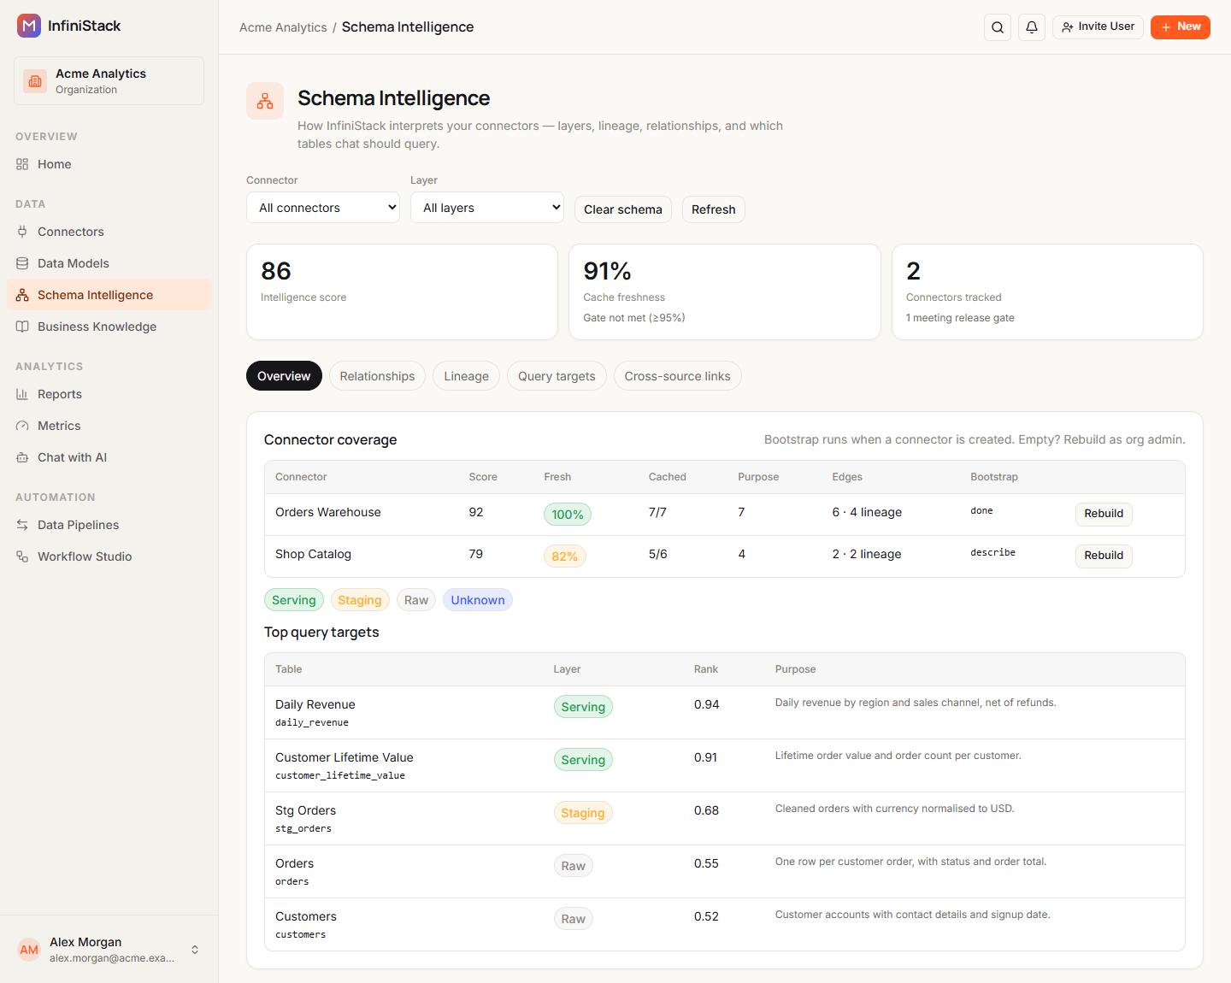Click the 82% fresh badge for Shop Catalog
Viewport: 1231px width, 983px height.
click(x=565, y=556)
